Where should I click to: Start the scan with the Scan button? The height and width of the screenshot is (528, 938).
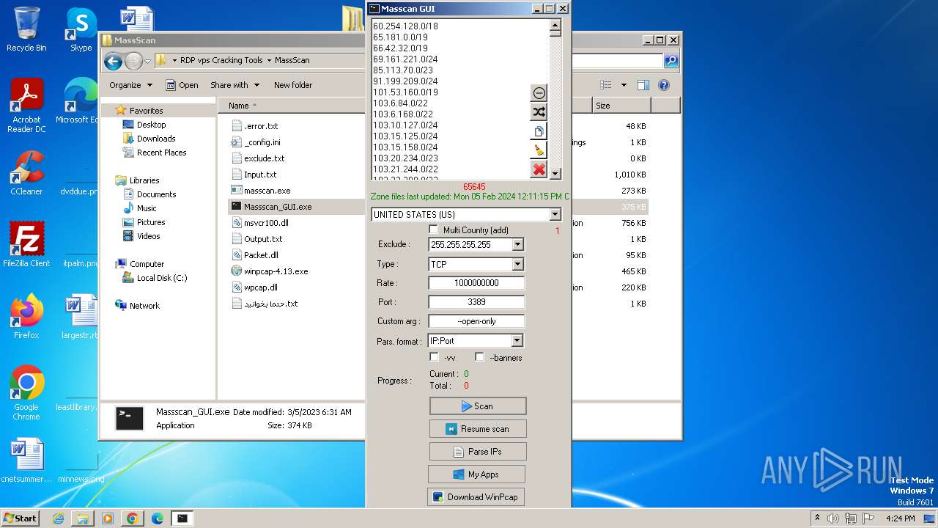pos(478,406)
